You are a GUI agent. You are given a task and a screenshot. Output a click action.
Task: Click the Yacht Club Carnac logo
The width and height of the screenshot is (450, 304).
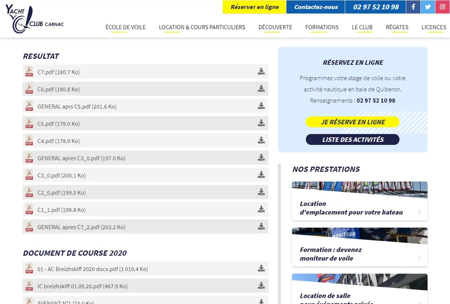click(x=34, y=20)
